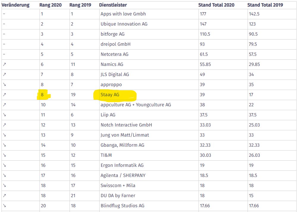Click the up arrow in appculture AG row
The height and width of the screenshot is (212, 299).
(x=4, y=105)
